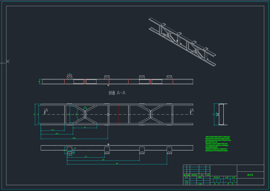This screenshot has height=191, width=270.
Task: Click the left A section marker
Action: tap(46, 111)
